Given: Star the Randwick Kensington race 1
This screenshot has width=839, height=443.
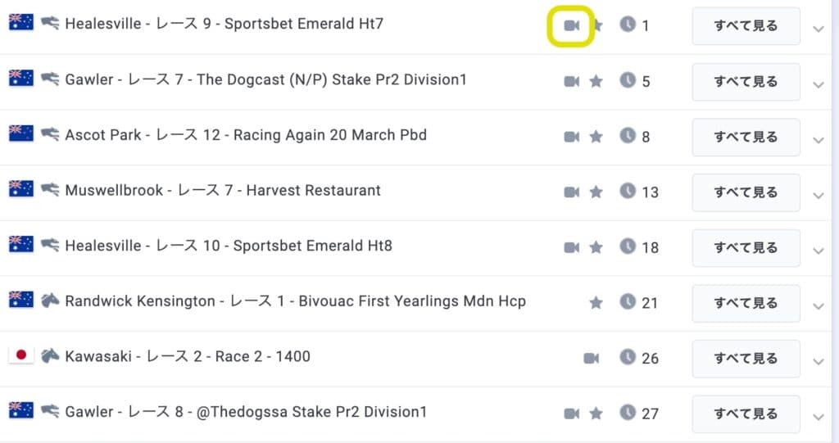Looking at the screenshot, I should tap(596, 303).
